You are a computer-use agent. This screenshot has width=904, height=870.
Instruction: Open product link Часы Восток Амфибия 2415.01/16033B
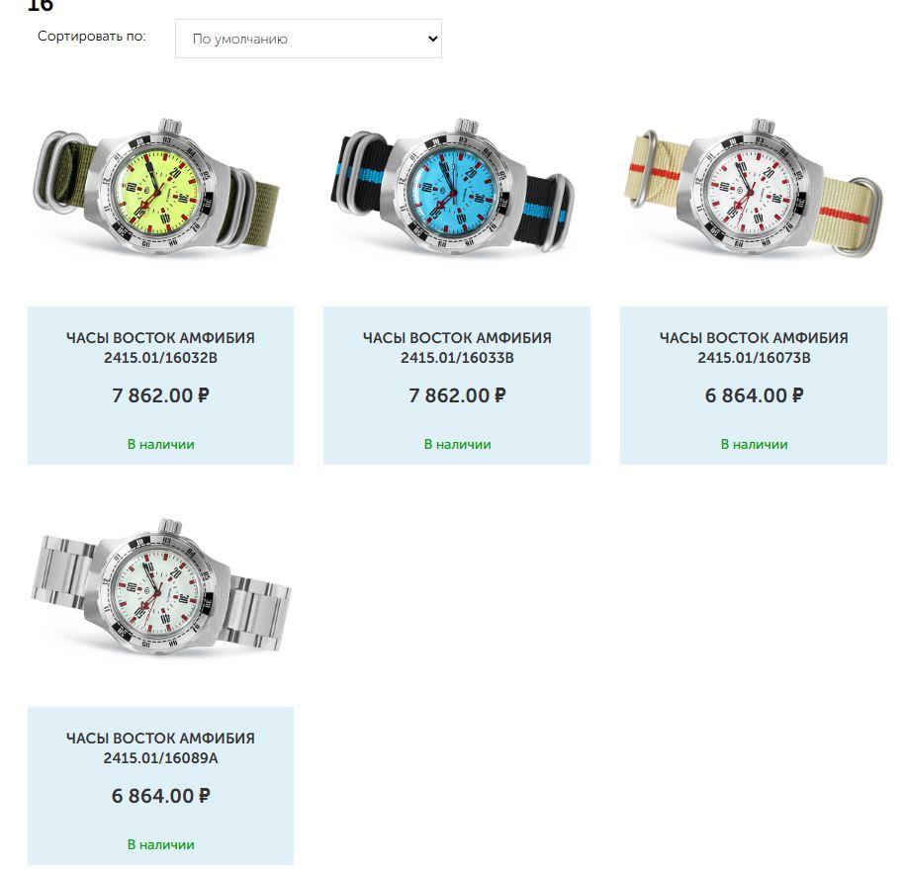pos(457,347)
